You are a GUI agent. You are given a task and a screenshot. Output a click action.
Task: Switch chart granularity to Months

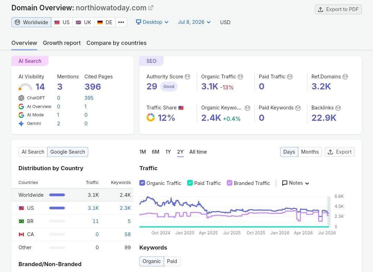[x=310, y=152]
